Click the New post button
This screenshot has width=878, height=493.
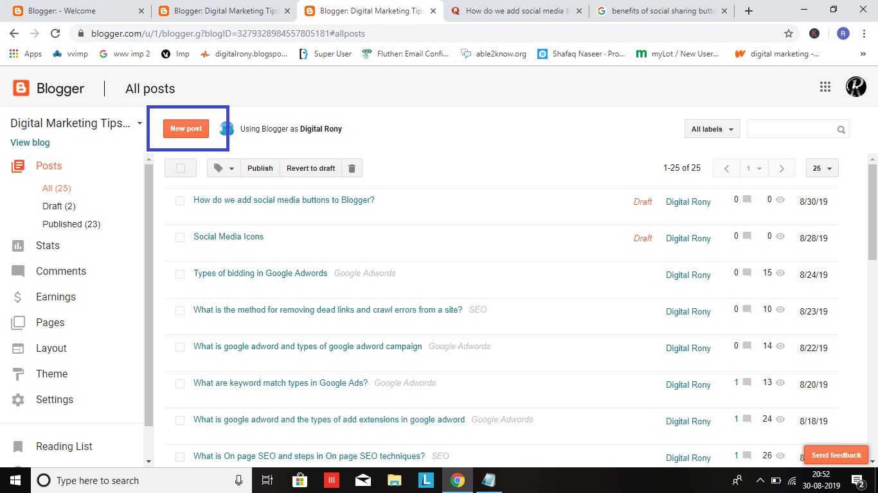(186, 128)
